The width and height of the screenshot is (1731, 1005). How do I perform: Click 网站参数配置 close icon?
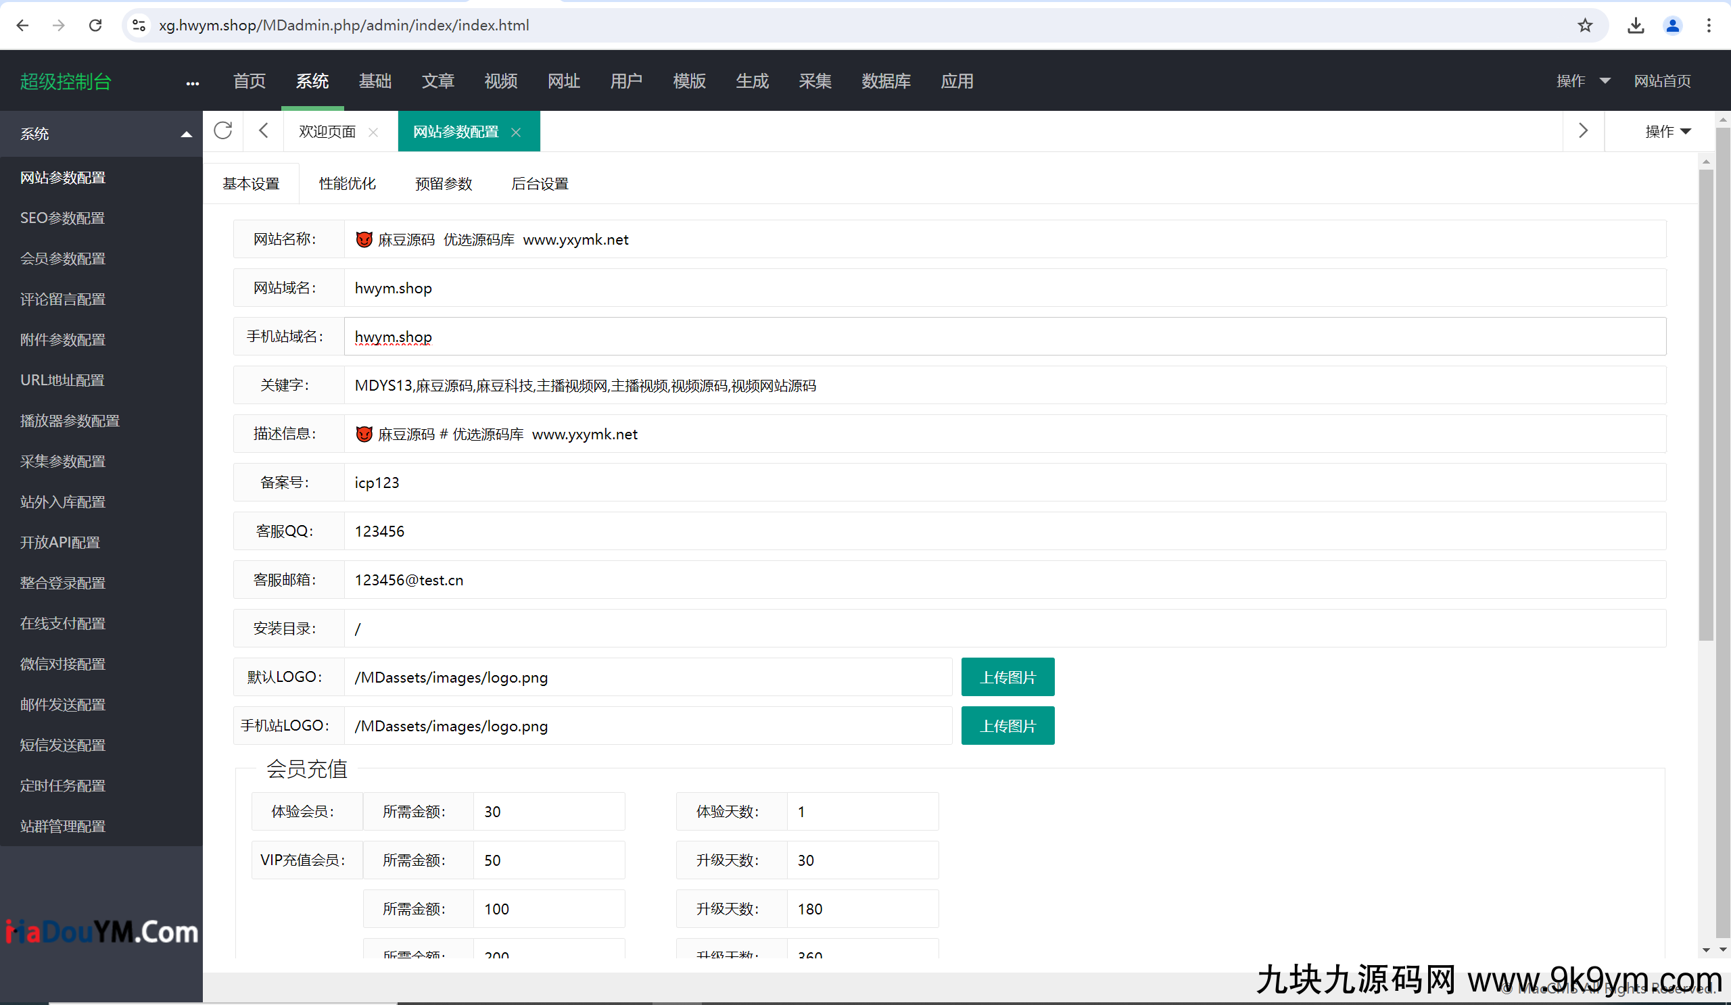tap(516, 130)
